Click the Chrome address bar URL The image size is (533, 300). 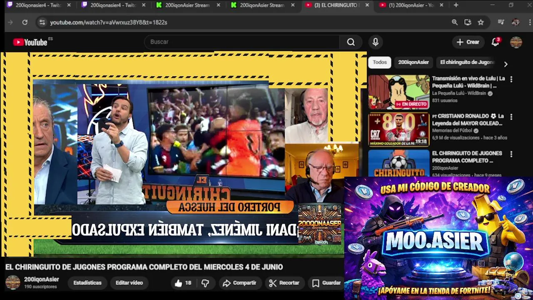click(109, 22)
